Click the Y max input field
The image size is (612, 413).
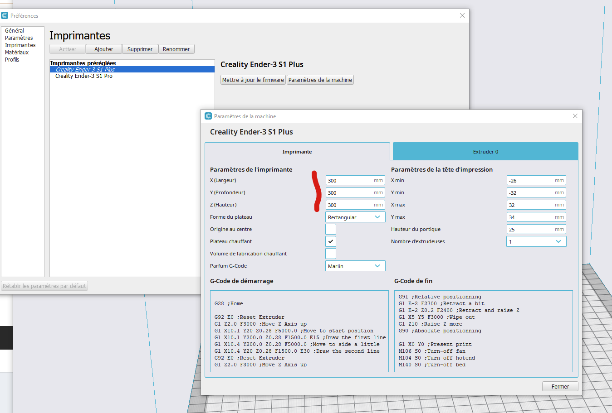click(x=536, y=217)
